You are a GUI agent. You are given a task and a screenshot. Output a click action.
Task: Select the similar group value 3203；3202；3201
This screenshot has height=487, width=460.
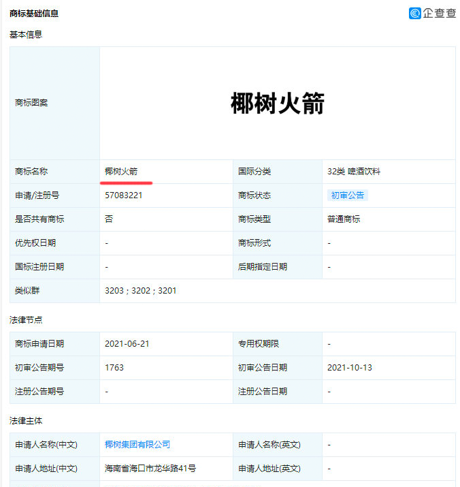pos(140,291)
